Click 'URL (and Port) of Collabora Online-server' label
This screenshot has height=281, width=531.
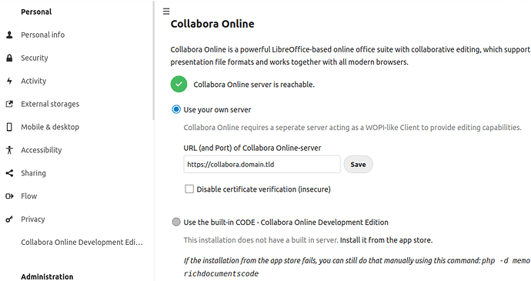[252, 148]
